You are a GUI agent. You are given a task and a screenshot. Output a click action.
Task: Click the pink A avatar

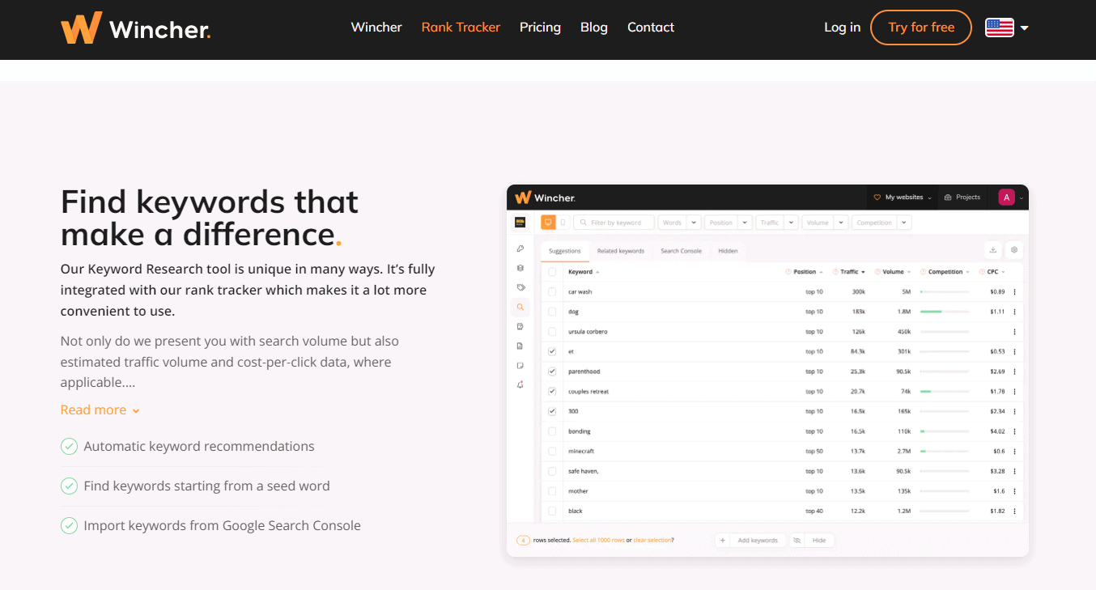[x=1006, y=197]
